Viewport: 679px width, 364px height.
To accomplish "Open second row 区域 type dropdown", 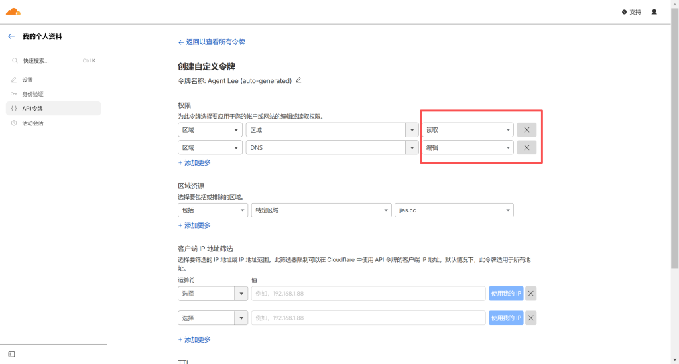I will point(210,148).
